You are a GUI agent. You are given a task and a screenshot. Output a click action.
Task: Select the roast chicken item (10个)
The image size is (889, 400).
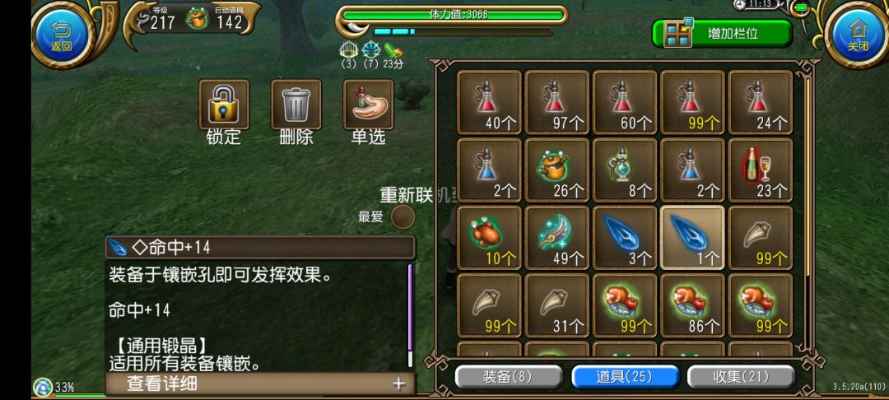pos(489,237)
